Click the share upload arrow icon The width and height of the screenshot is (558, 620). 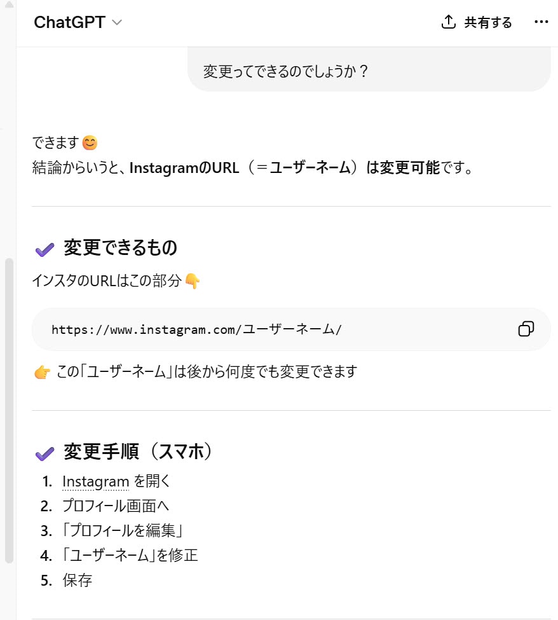(449, 22)
